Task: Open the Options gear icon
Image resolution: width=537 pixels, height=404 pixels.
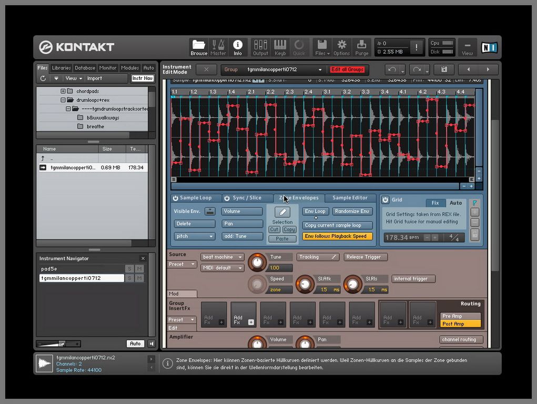Action: pos(341,47)
